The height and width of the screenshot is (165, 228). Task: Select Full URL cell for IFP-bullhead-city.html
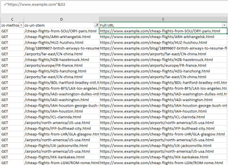pos(163,129)
